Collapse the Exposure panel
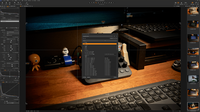Viewport: 200px width, 112px height. (1, 44)
